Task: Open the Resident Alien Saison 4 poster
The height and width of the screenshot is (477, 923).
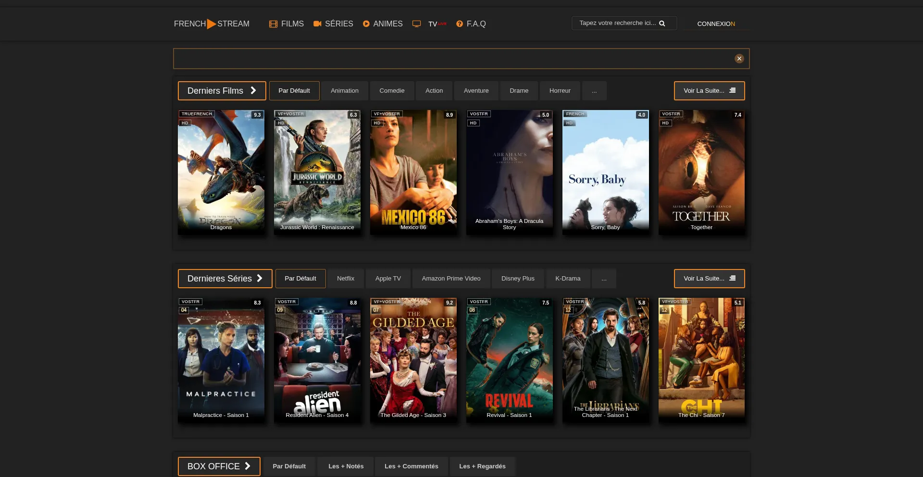Action: pos(317,360)
